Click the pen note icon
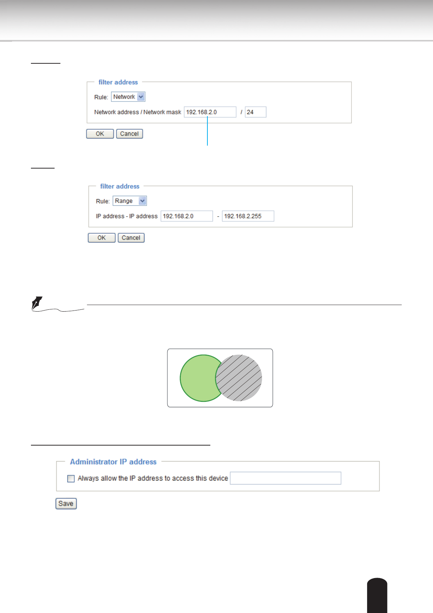 [37, 303]
